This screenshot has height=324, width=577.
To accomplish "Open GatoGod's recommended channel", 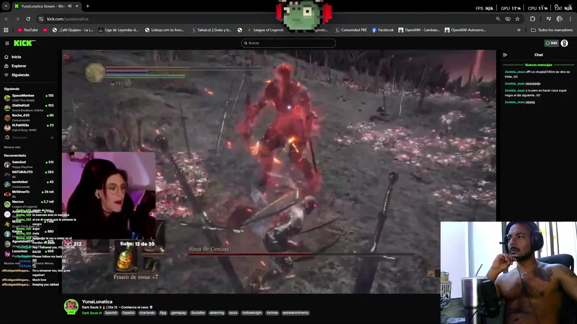I will click(x=29, y=164).
